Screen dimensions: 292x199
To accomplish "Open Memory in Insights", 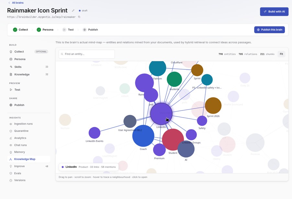I will (29, 152).
